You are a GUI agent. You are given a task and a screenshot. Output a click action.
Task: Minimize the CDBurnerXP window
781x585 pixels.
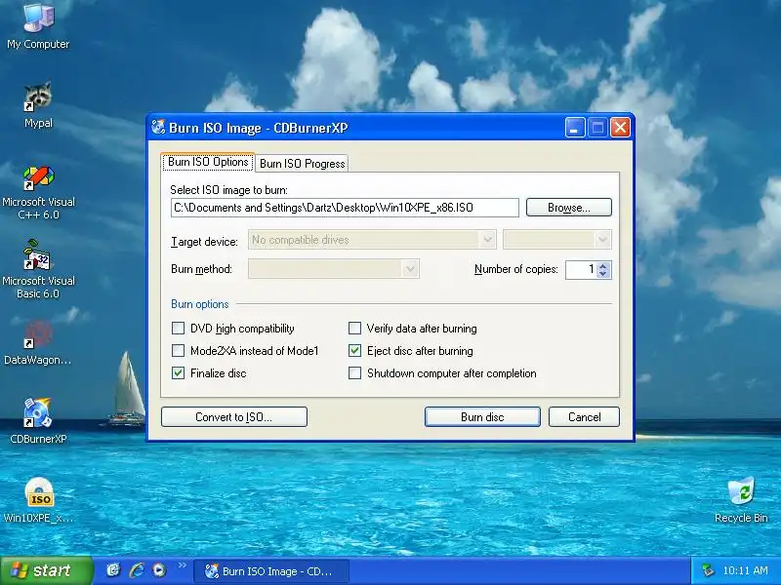click(575, 128)
